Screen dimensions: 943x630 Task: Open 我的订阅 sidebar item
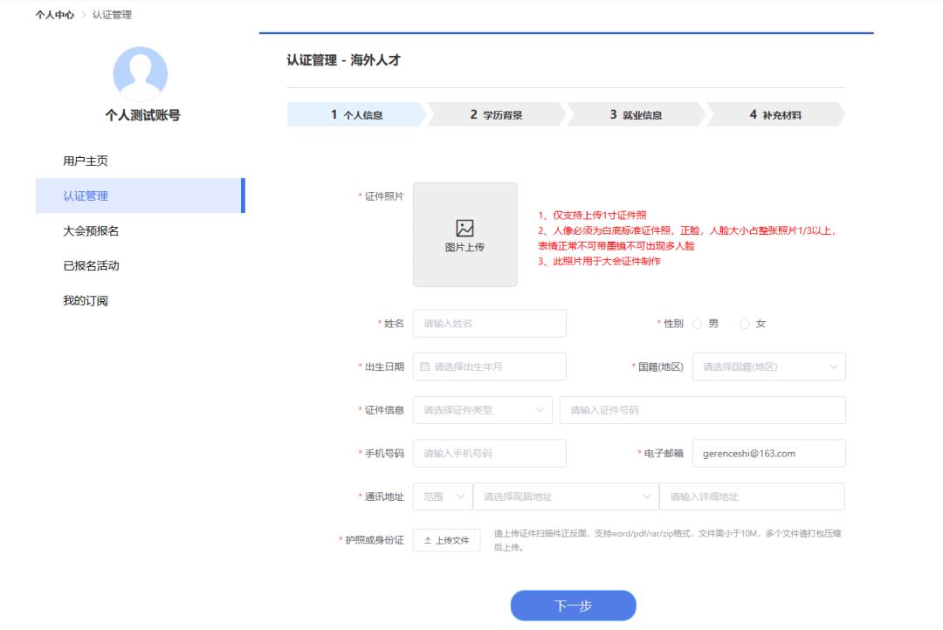86,301
